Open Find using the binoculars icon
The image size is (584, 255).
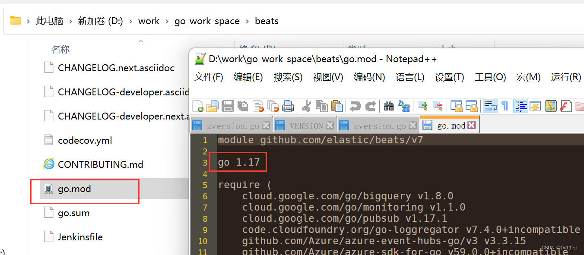[x=388, y=106]
